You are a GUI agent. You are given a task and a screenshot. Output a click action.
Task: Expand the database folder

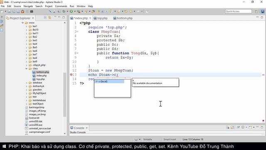tap(27, 82)
